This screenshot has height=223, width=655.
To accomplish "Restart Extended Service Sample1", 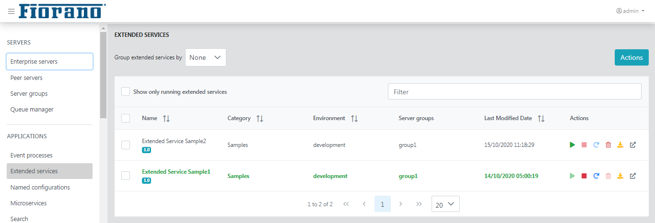I will pos(596,176).
